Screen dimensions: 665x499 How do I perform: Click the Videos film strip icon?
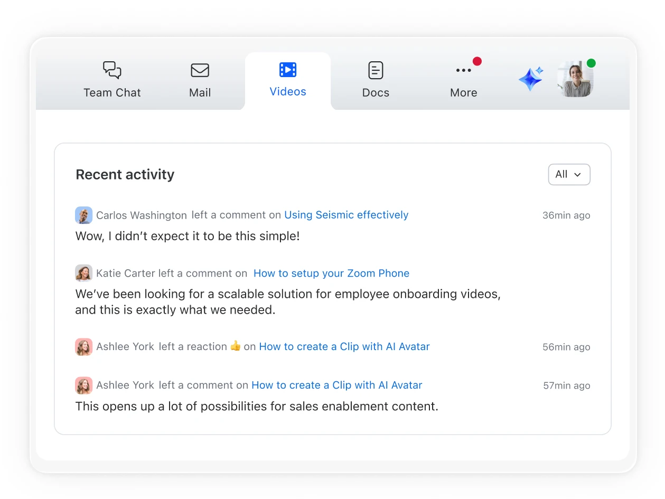coord(288,70)
